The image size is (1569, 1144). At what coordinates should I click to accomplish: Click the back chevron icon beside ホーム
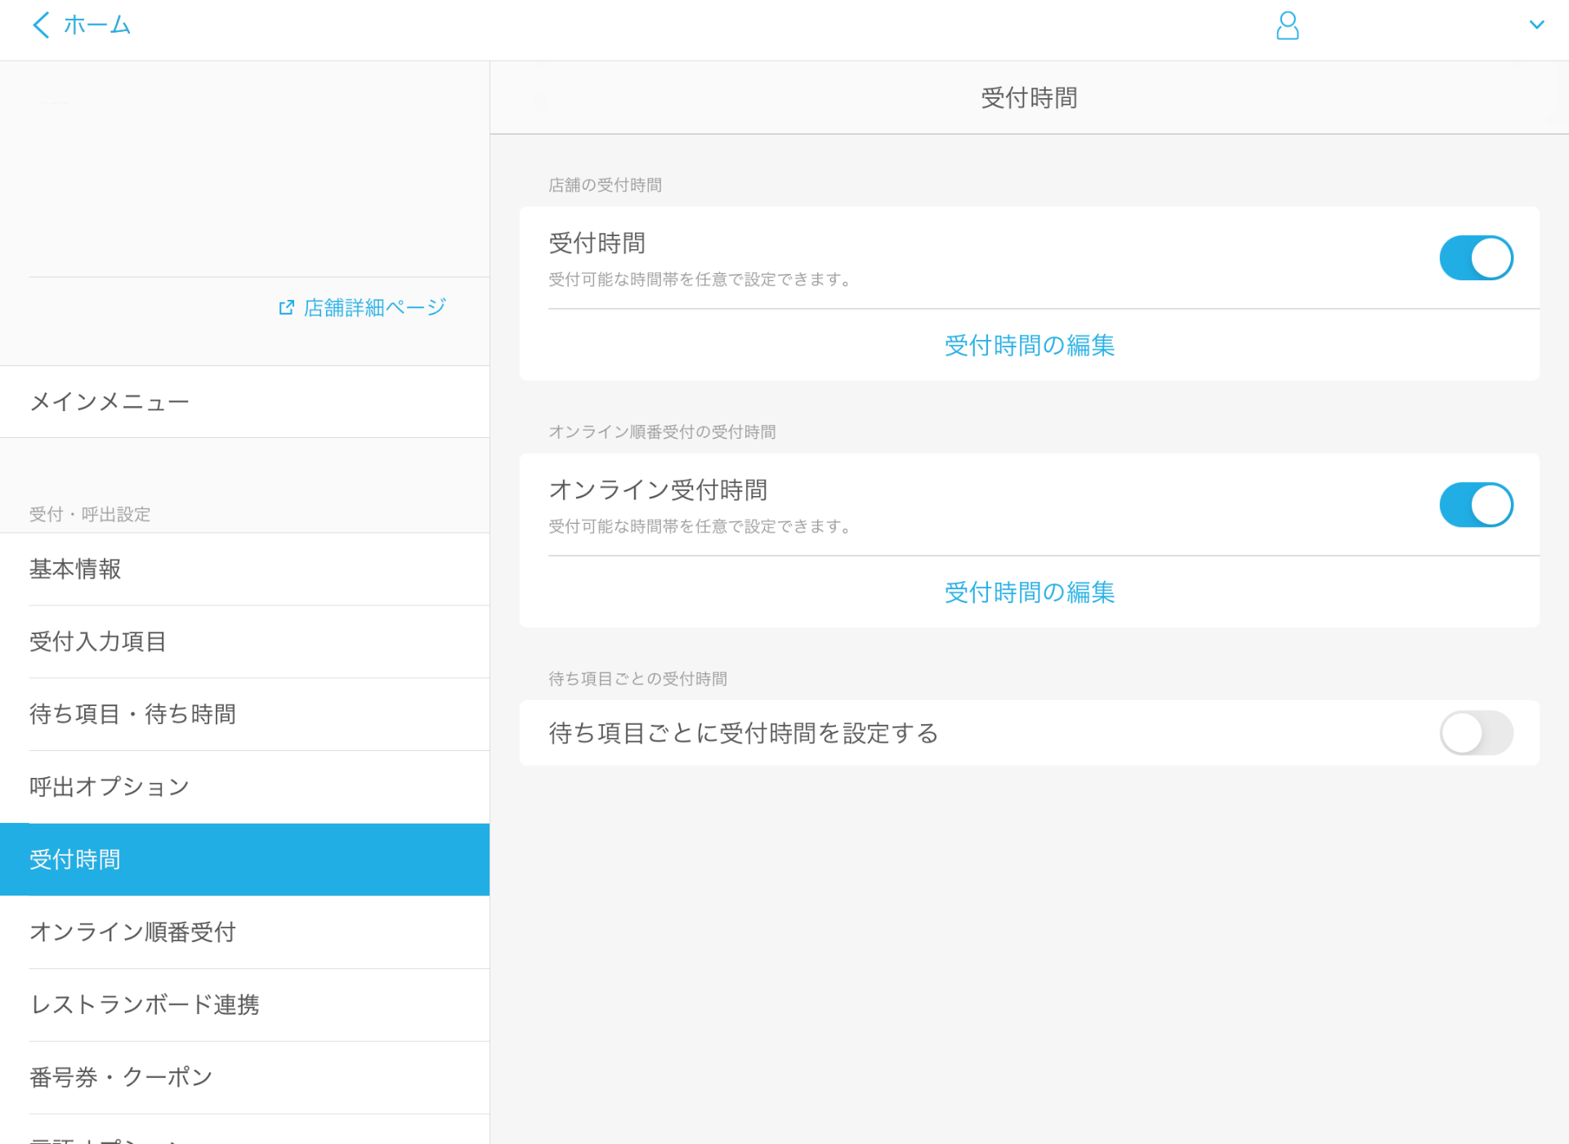click(41, 25)
